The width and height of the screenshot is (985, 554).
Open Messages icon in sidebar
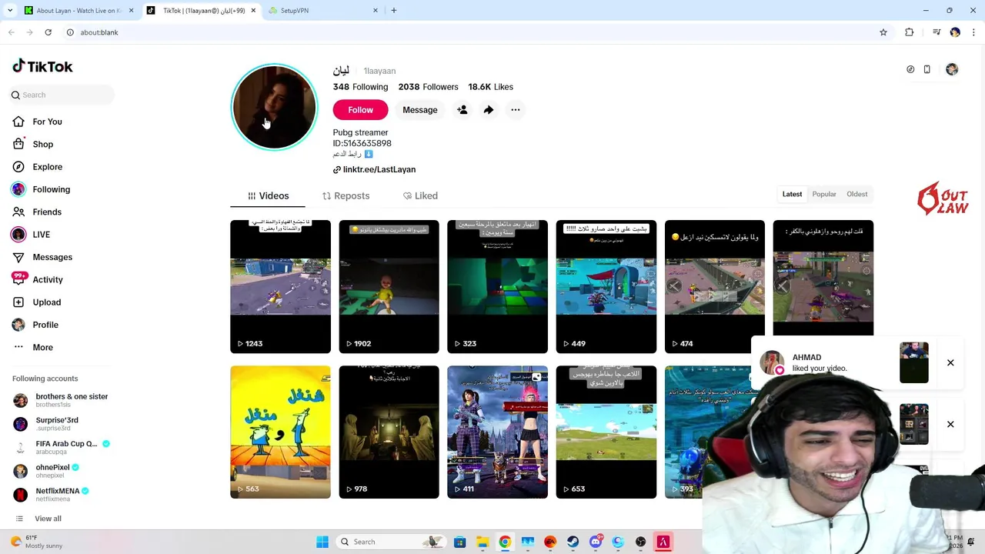click(18, 257)
